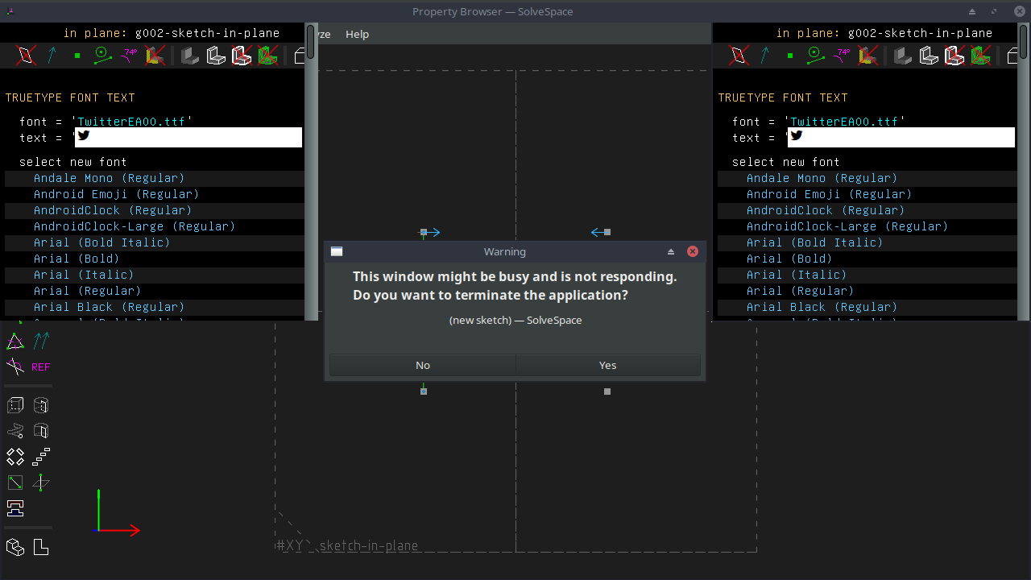Select the Step Rotating tool
This screenshot has width=1031, height=580.
click(15, 457)
